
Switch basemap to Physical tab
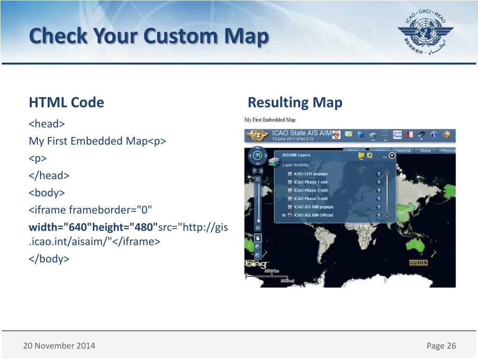tap(447, 151)
